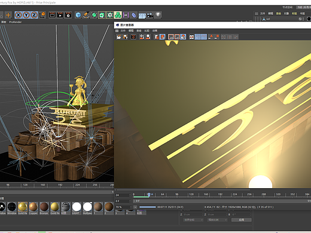
Task: Set image as A for comparison
Action: [211, 37]
